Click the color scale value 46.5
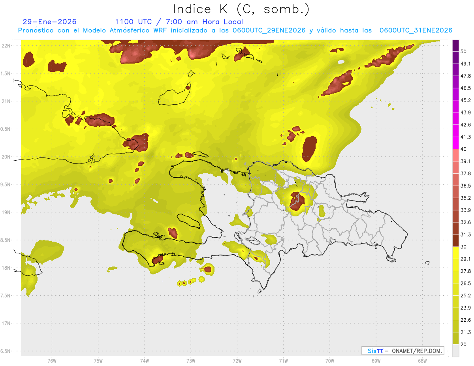Screen dimensions: 474x366 tap(466, 88)
